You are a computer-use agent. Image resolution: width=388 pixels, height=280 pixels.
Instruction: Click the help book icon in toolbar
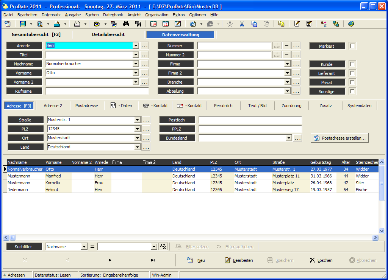coord(351,24)
